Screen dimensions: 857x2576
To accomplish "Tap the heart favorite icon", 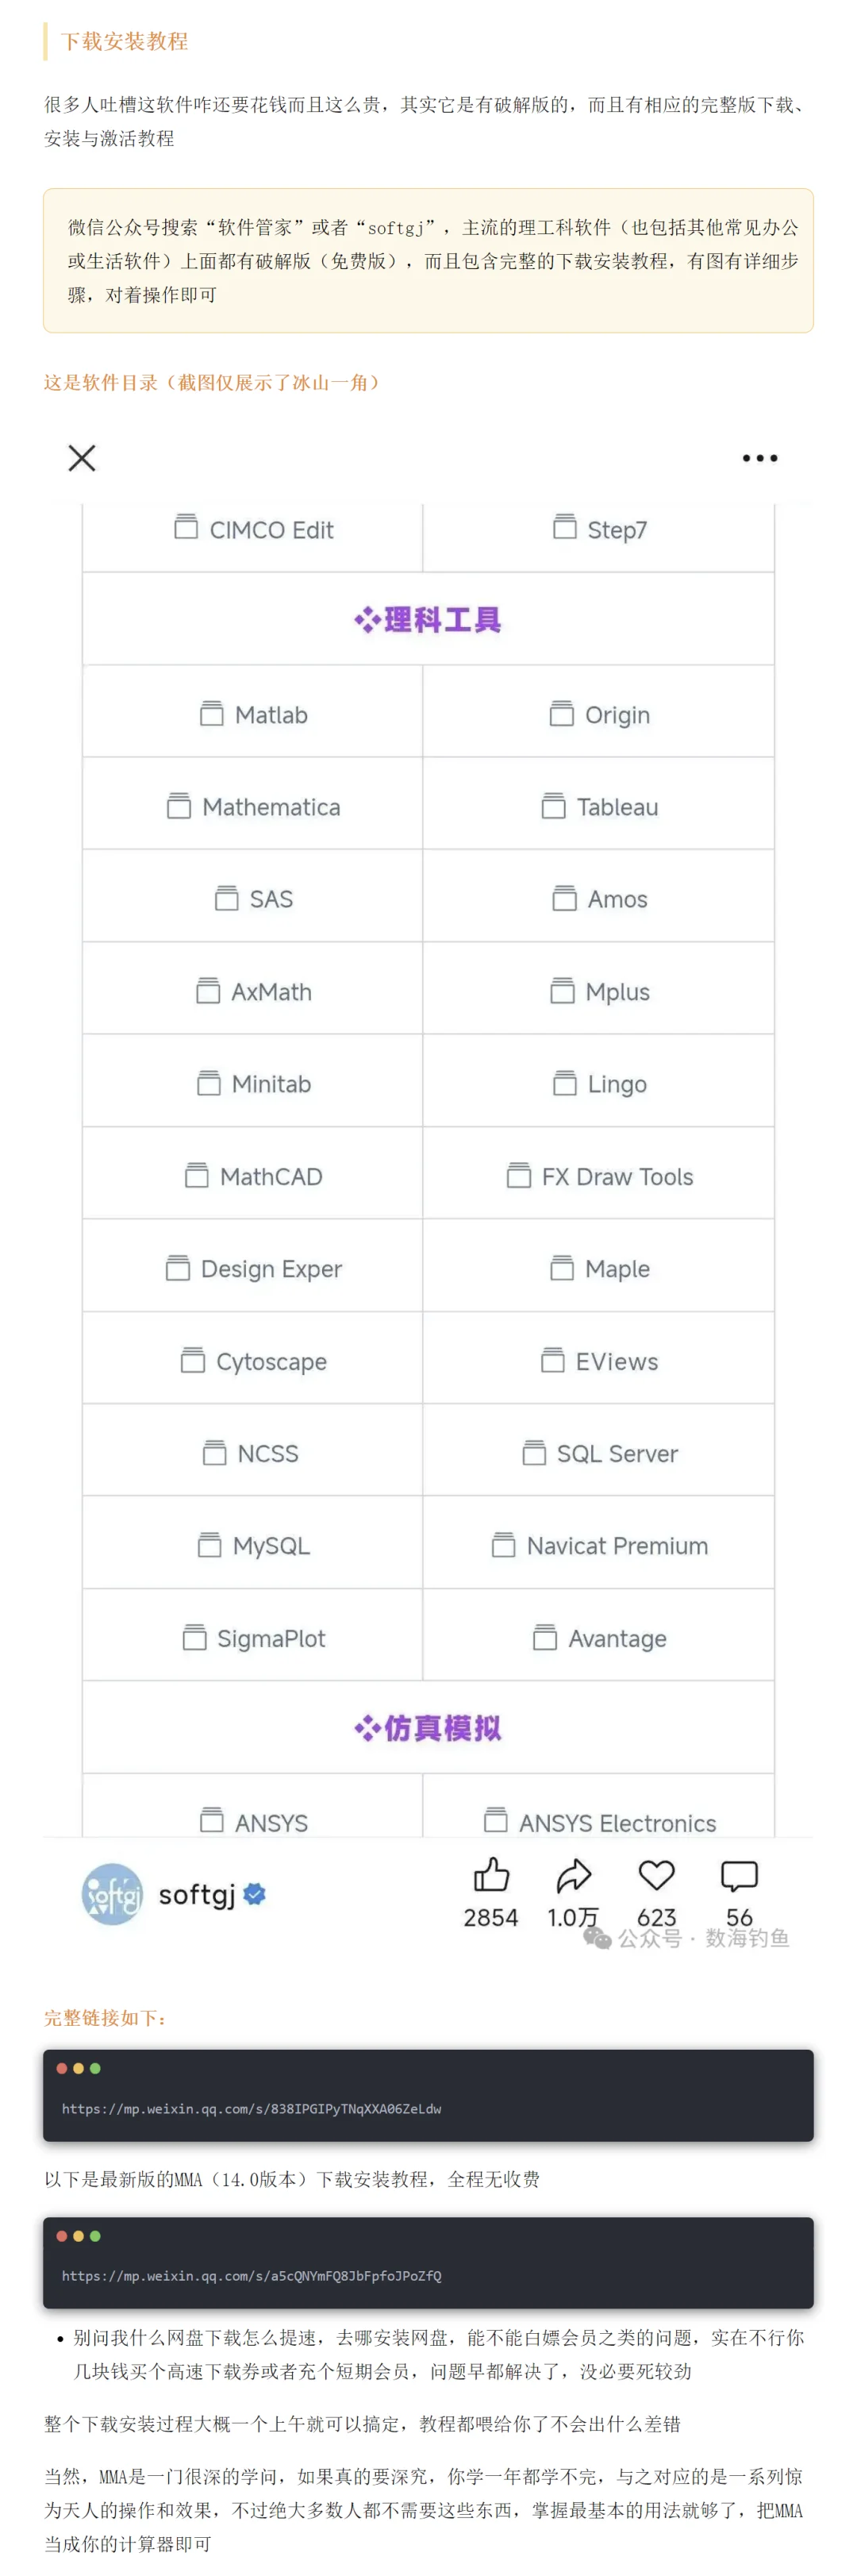I will [x=656, y=1875].
